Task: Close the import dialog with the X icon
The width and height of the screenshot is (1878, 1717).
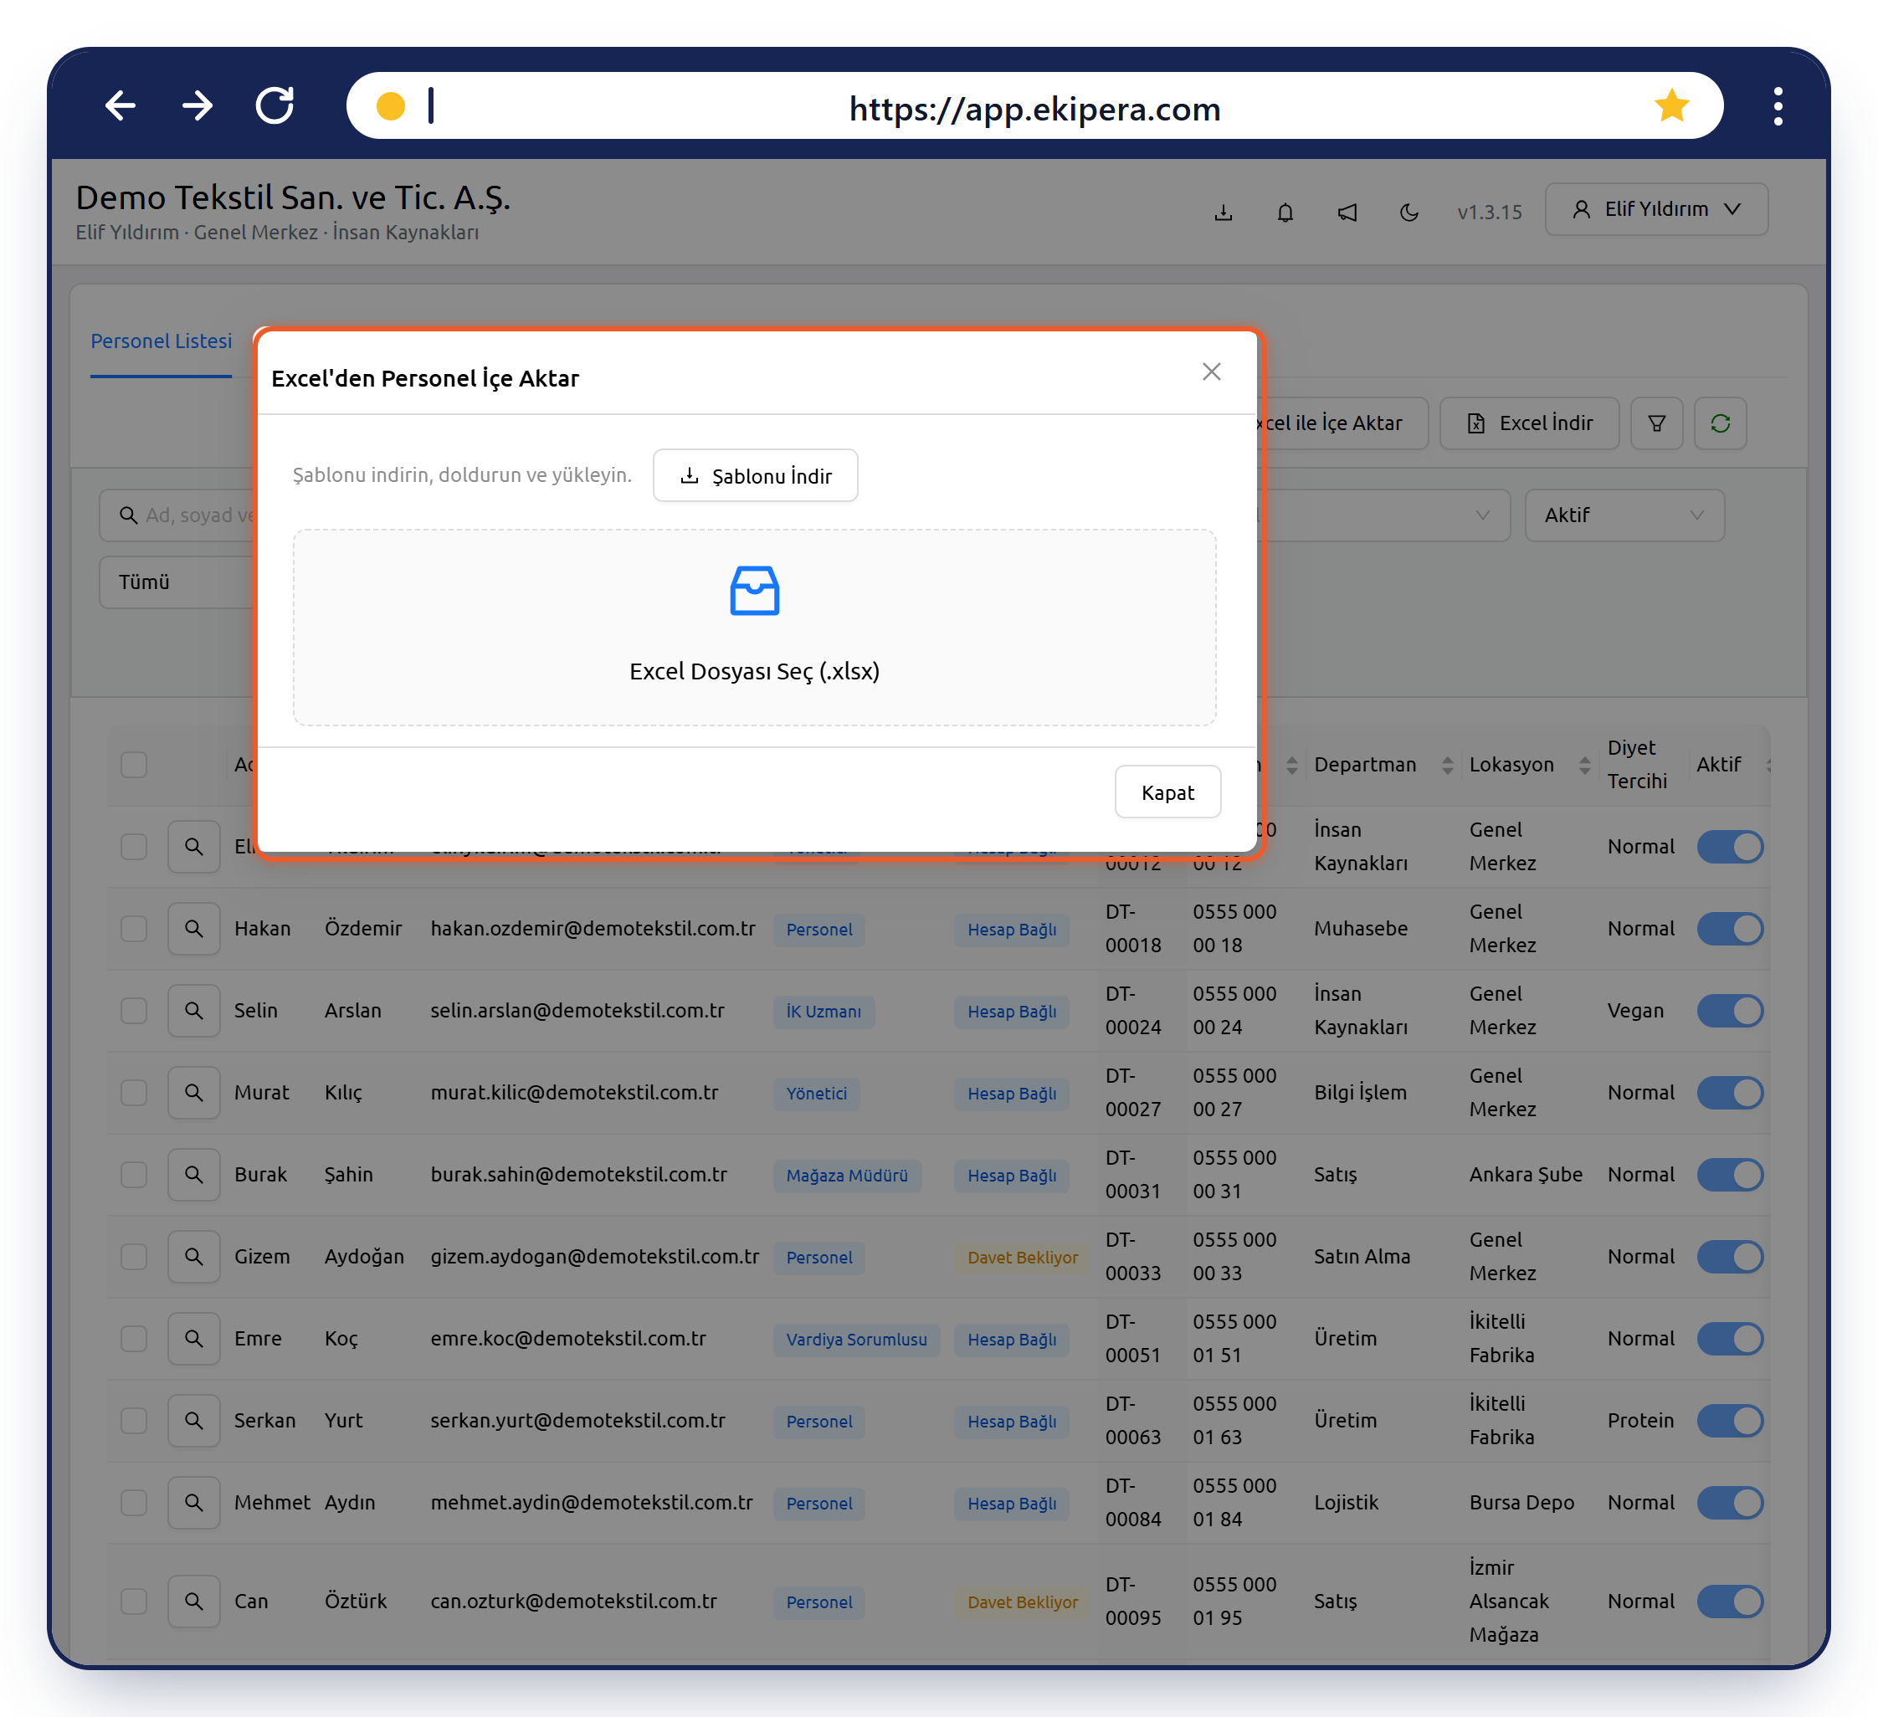Action: [x=1211, y=372]
